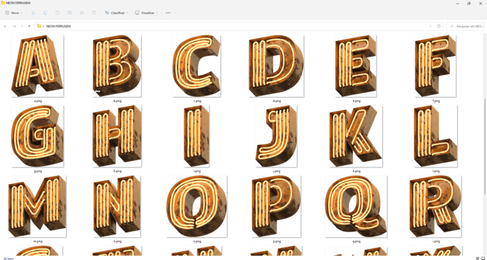Open the Classificar sort dropdown
Viewport: 487px width, 260px height.
117,13
